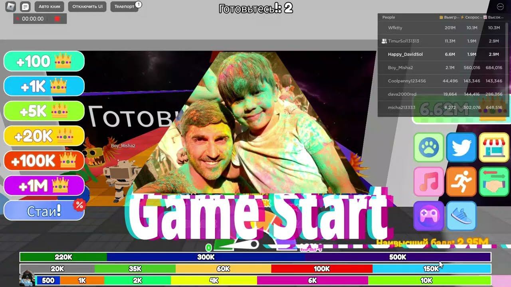The width and height of the screenshot is (511, 287).
Task: Buy the +1M crowns pack
Action: pos(44,186)
